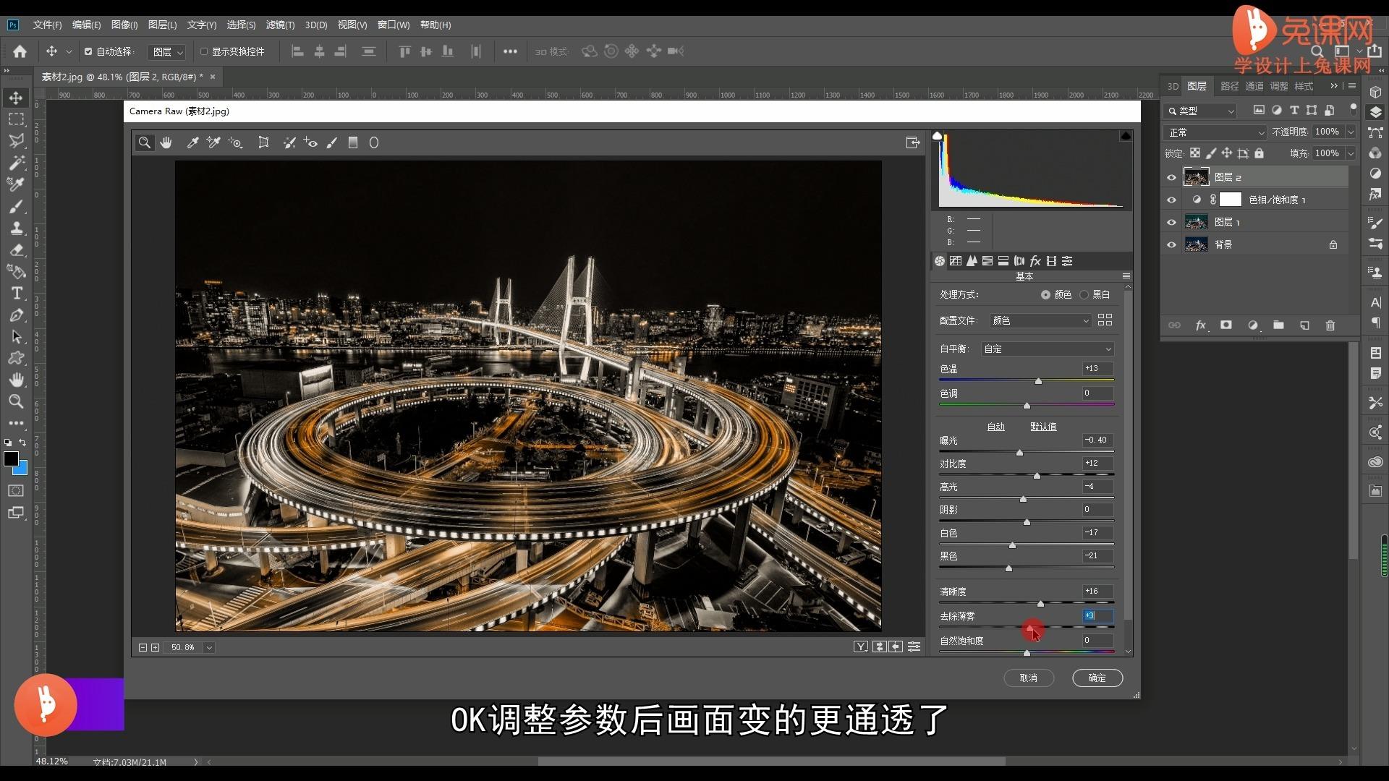Add layer mask from Layers panel bottom
1389x781 pixels.
click(x=1226, y=325)
